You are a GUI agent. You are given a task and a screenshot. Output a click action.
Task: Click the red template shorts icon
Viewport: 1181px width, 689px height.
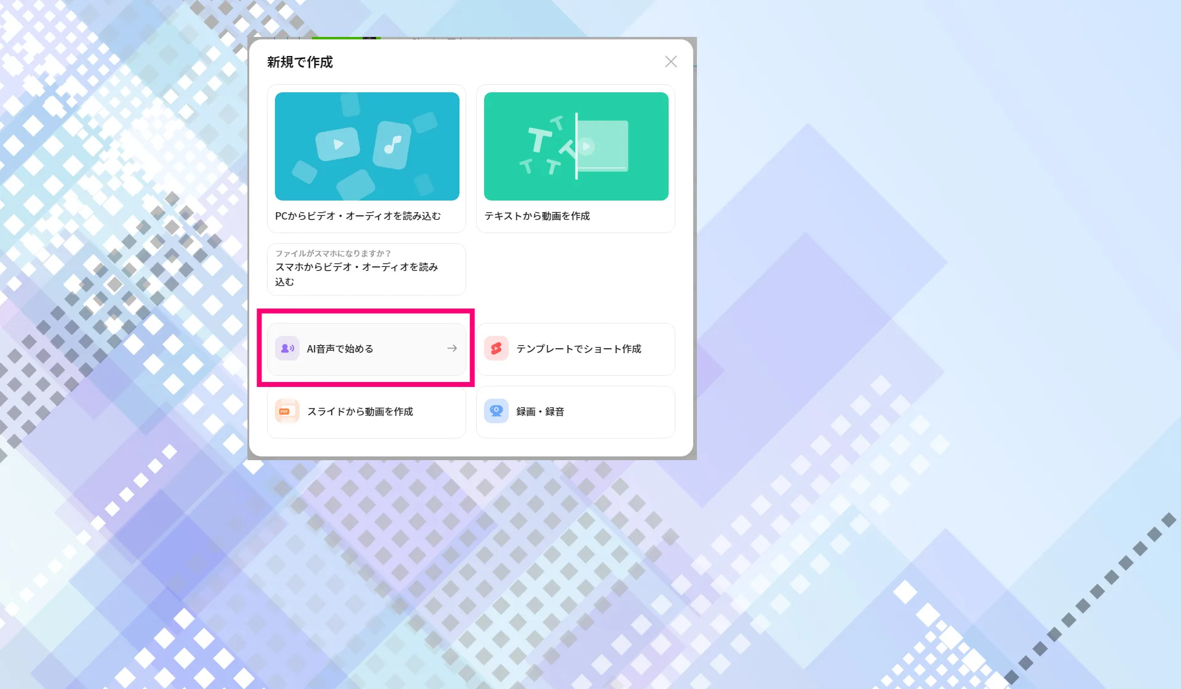point(496,349)
